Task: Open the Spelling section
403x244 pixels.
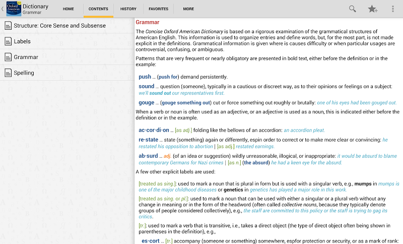Action: tap(67, 73)
